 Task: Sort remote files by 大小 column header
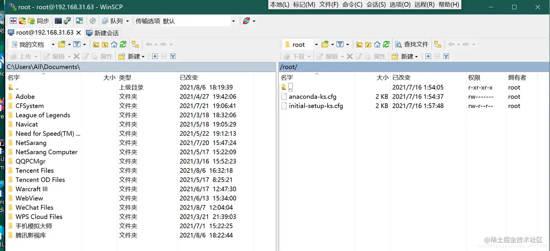372,77
